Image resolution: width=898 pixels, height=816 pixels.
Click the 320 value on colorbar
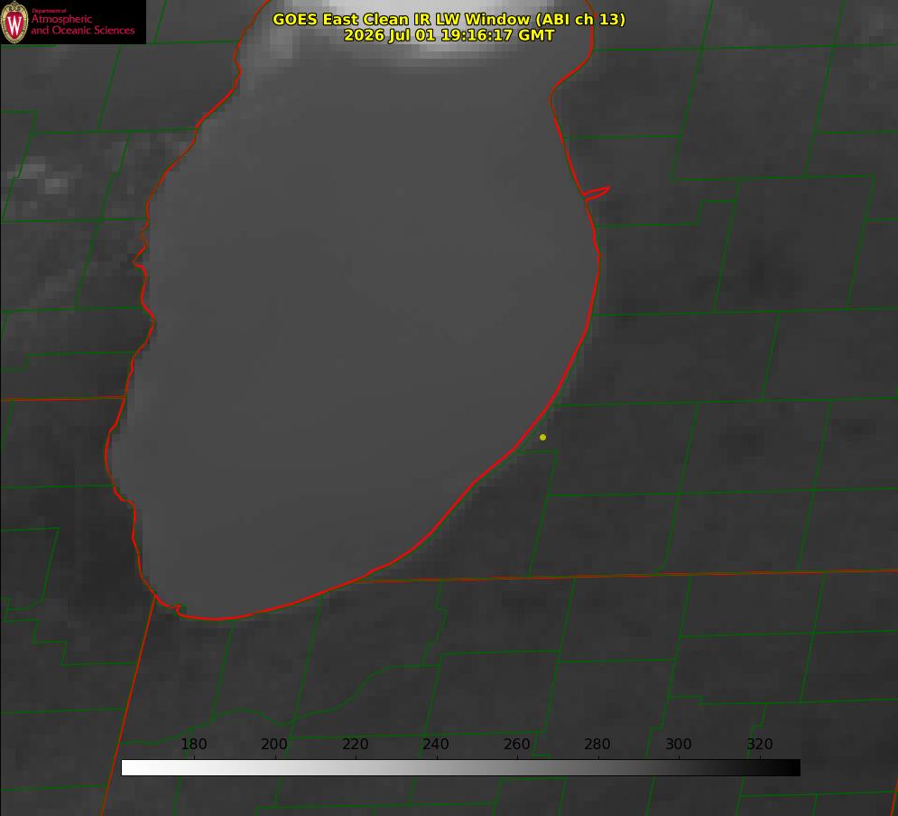coord(760,744)
